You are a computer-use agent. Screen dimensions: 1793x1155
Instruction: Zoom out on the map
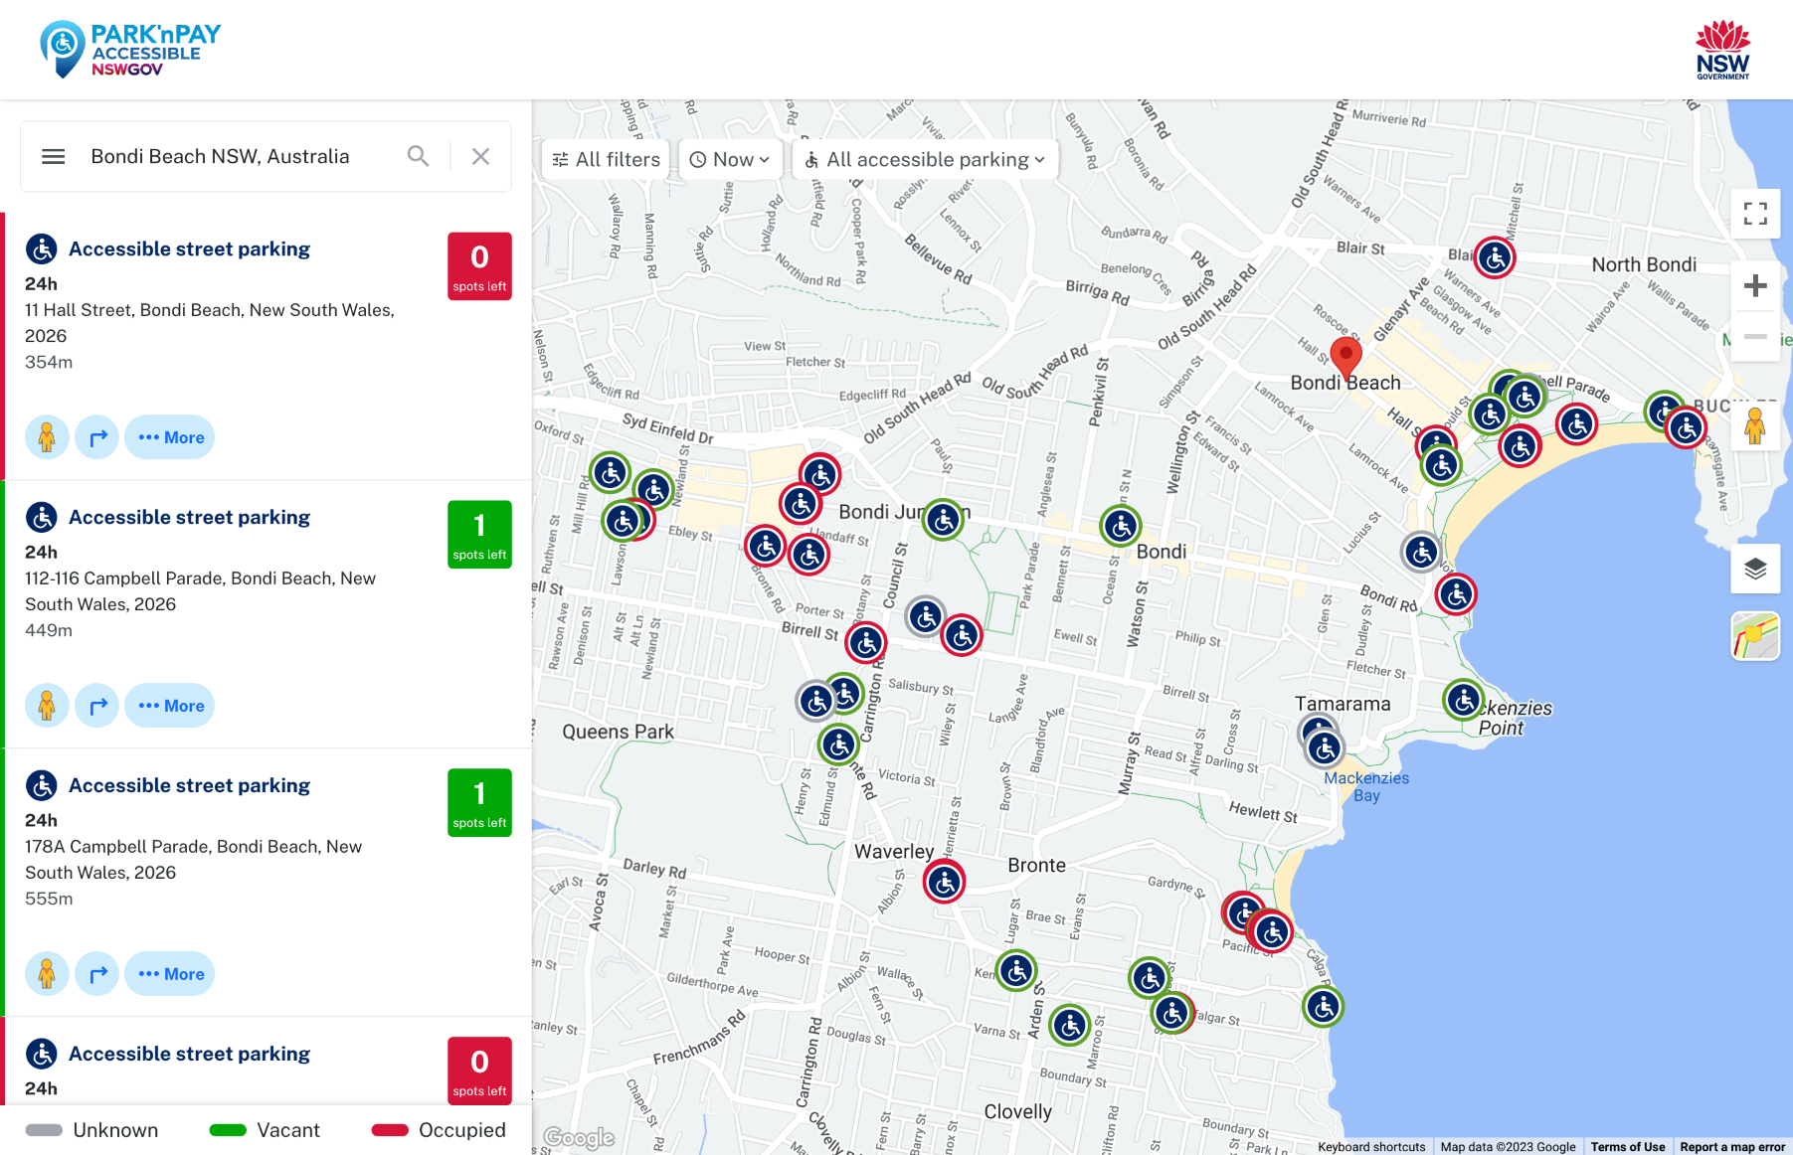coord(1755,337)
